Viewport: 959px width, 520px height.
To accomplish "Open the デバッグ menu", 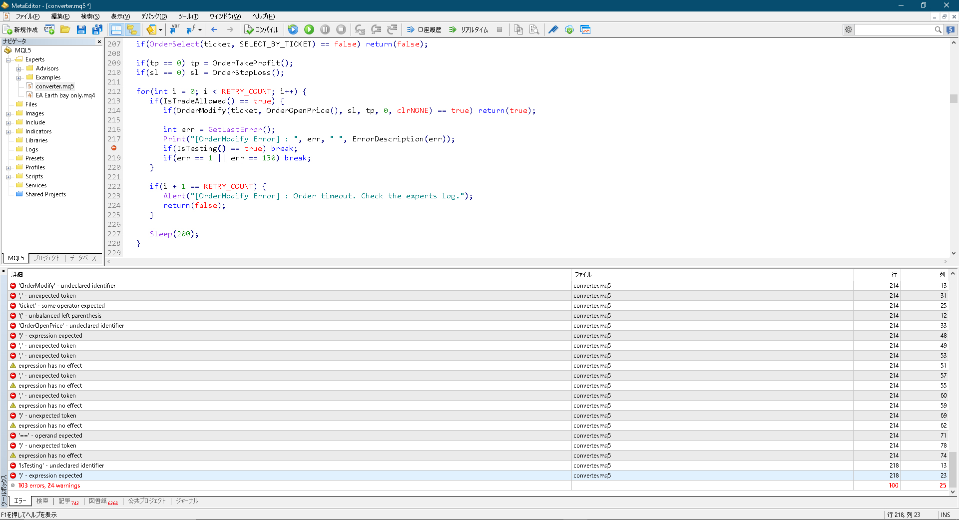I will point(153,16).
